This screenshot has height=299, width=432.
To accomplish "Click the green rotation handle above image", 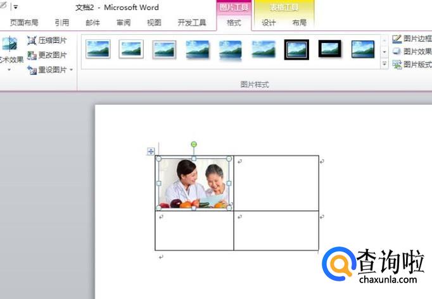I will [194, 145].
